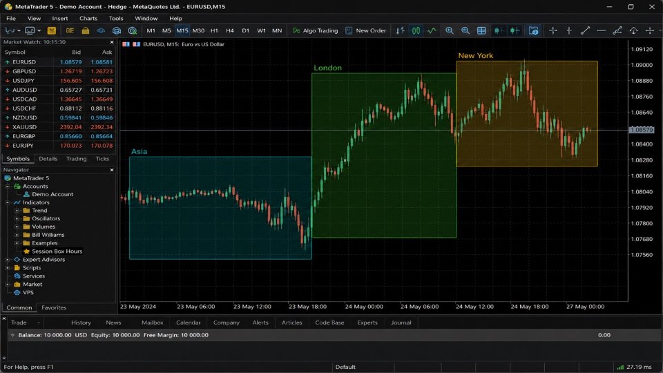The image size is (663, 373).
Task: Open the blue Signals toolbar icon
Action: click(101, 30)
